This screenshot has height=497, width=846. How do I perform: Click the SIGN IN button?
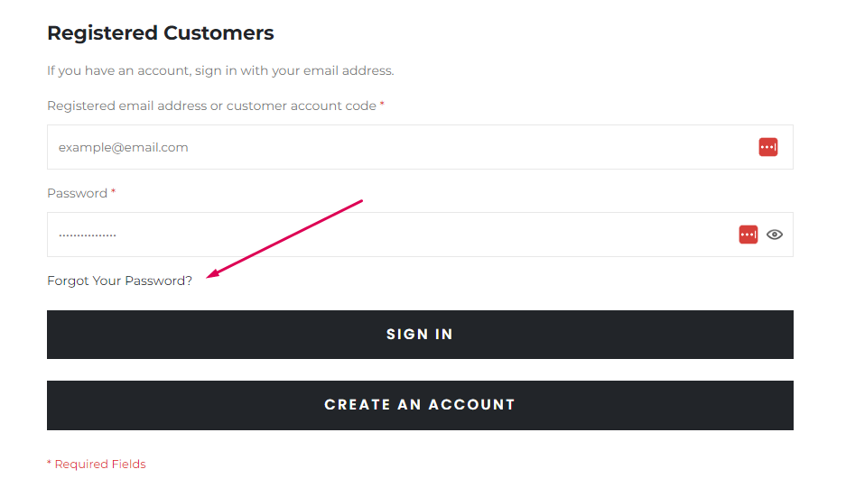coord(420,335)
